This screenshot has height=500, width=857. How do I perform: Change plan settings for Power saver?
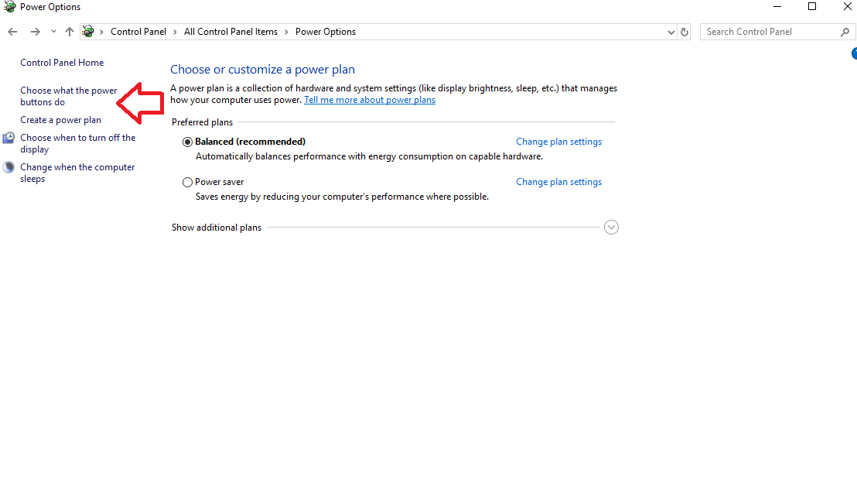pyautogui.click(x=558, y=182)
